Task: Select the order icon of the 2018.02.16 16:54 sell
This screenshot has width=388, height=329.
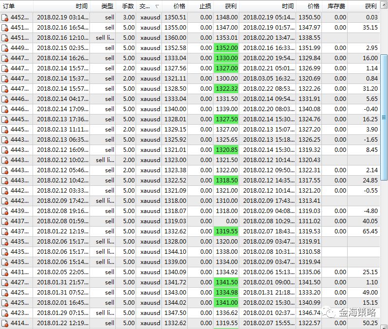Action: (5, 27)
